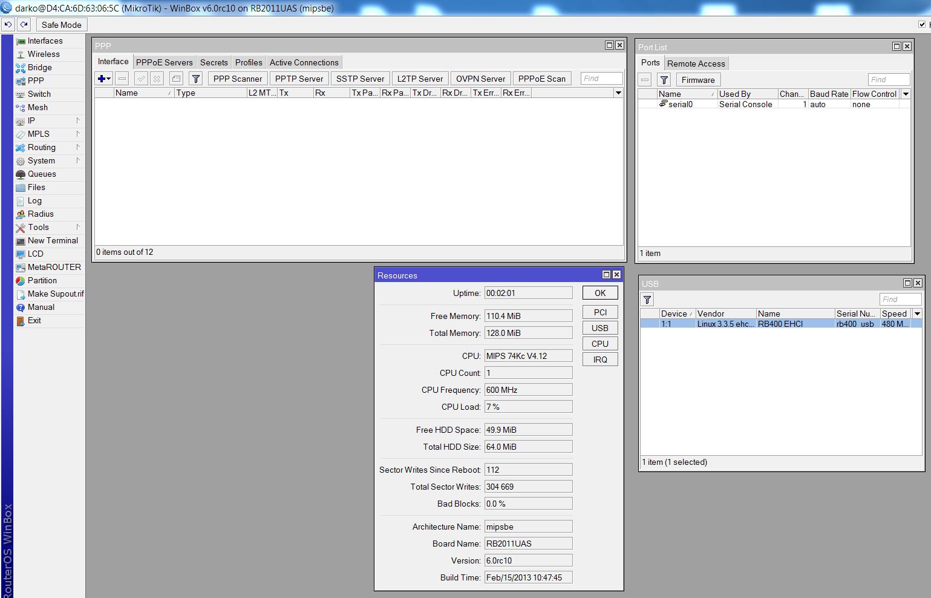This screenshot has height=598, width=931.
Task: Click the Firmware button in Port List
Action: [x=697, y=80]
